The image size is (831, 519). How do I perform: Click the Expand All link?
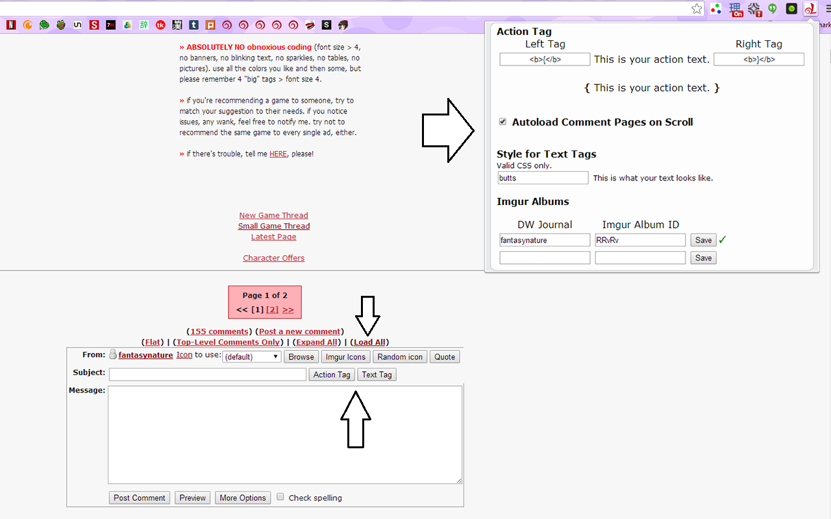[317, 342]
